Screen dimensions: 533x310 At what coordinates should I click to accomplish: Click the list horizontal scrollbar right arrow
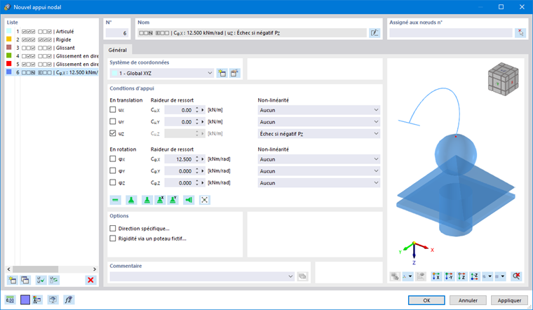tap(95, 269)
